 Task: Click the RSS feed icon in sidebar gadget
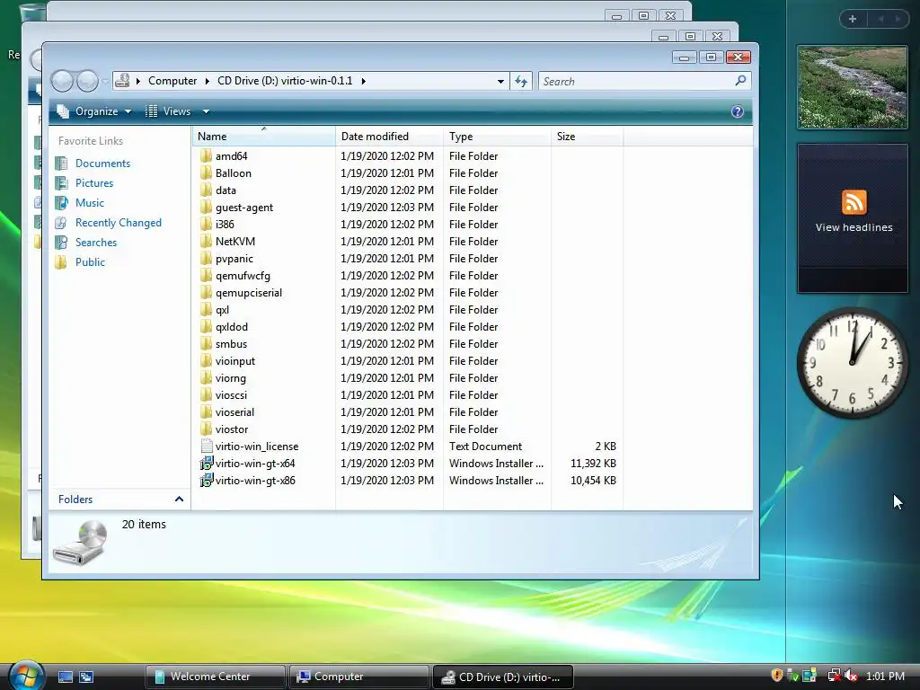pos(854,202)
